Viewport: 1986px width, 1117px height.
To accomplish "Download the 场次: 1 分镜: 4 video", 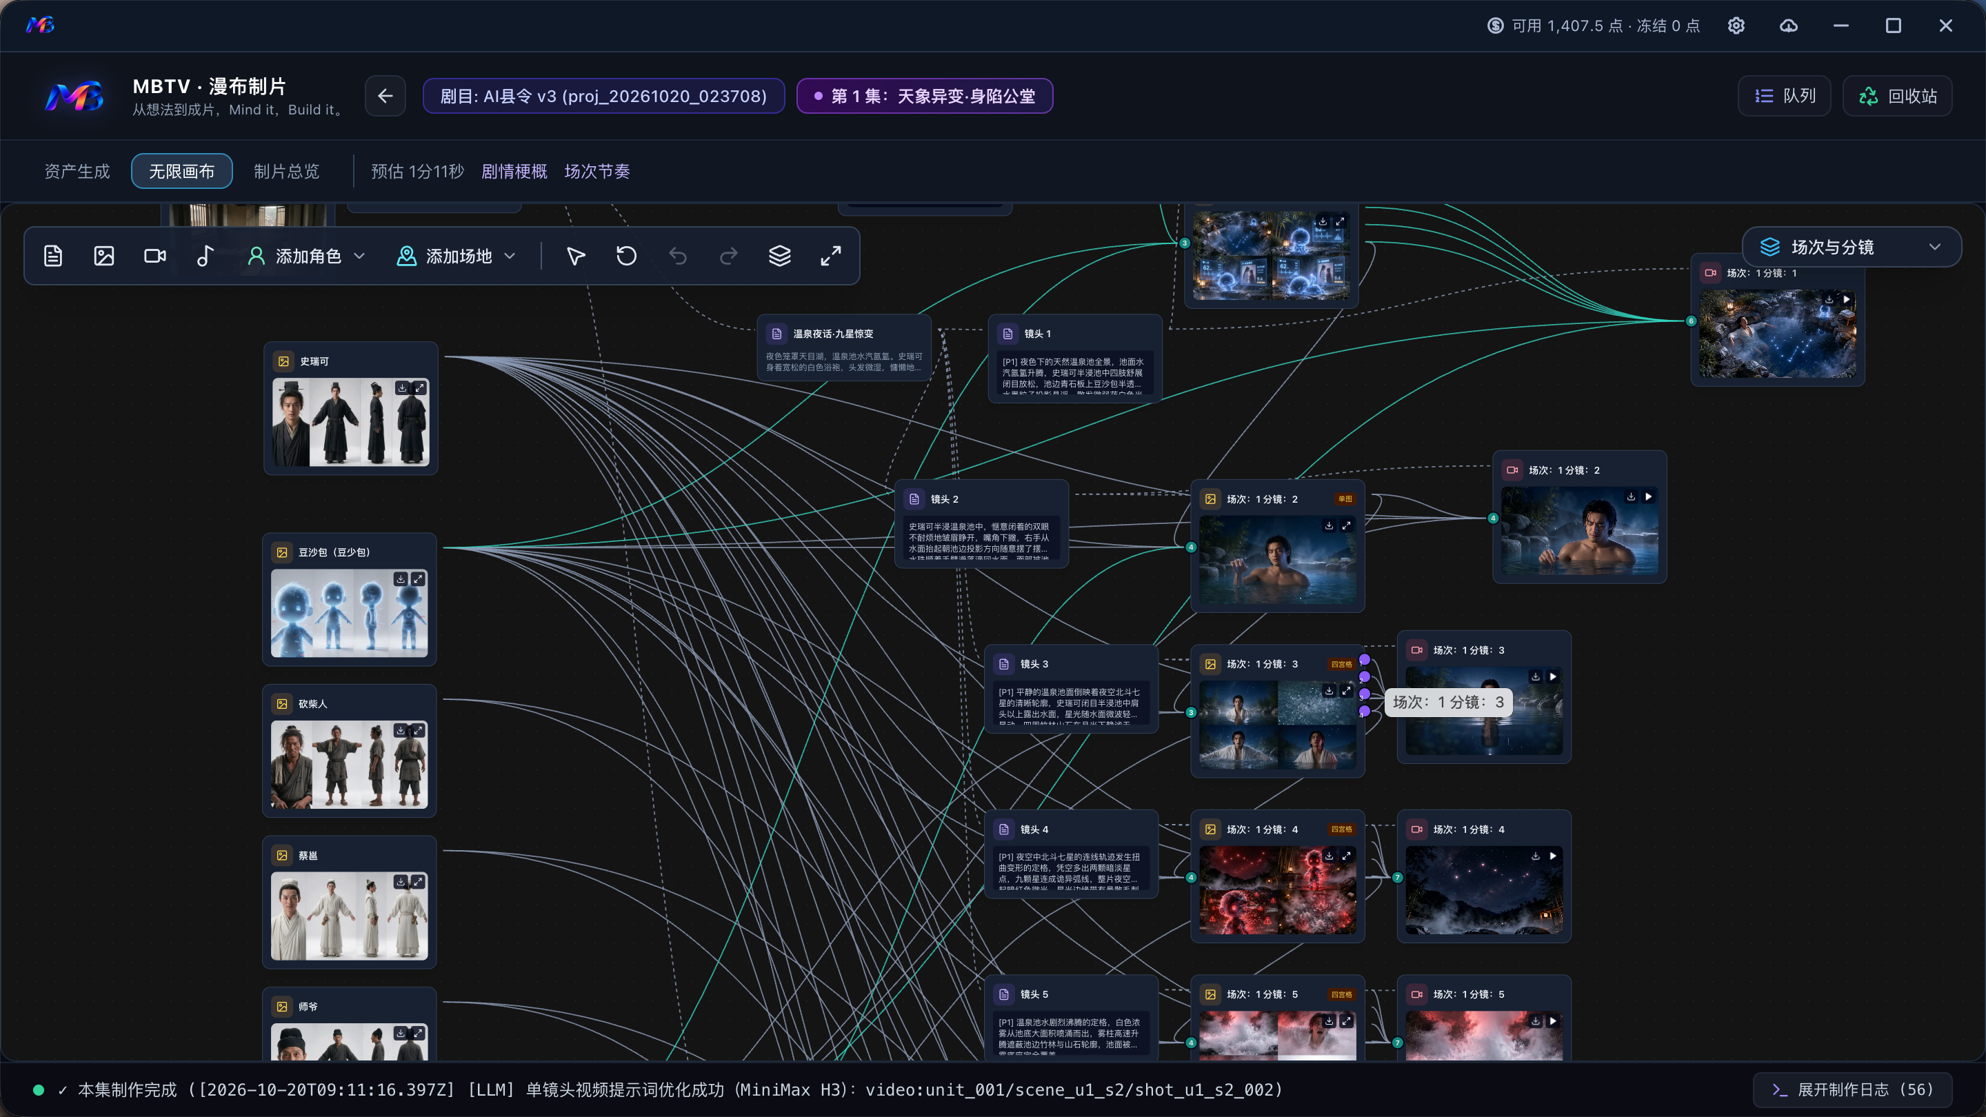I will [x=1536, y=856].
